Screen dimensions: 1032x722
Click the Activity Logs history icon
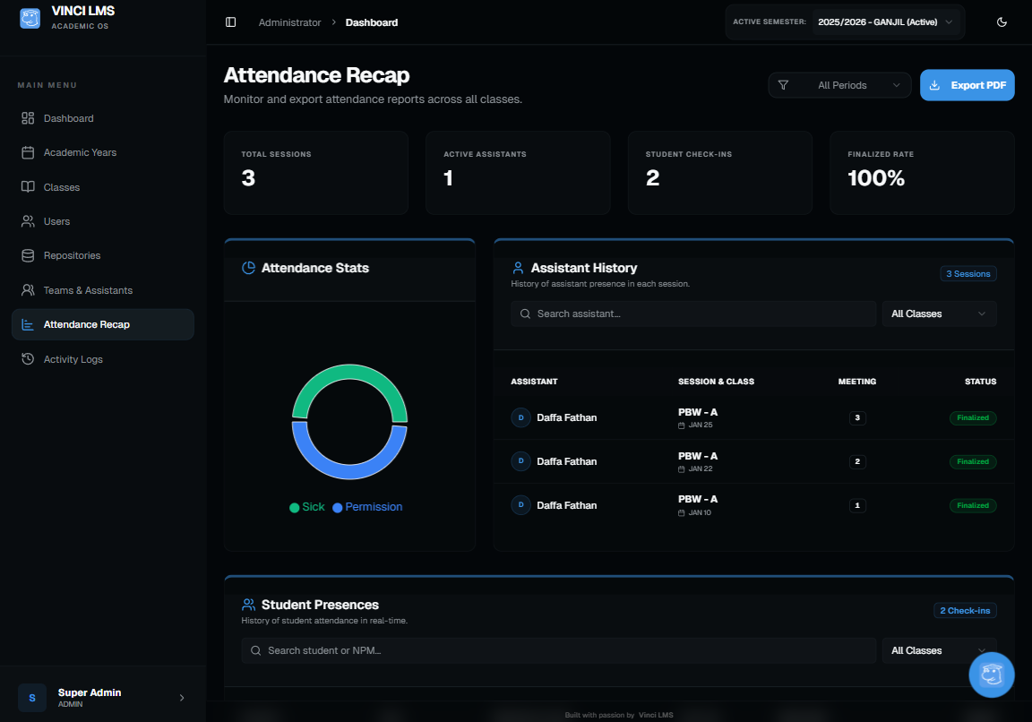click(x=28, y=359)
